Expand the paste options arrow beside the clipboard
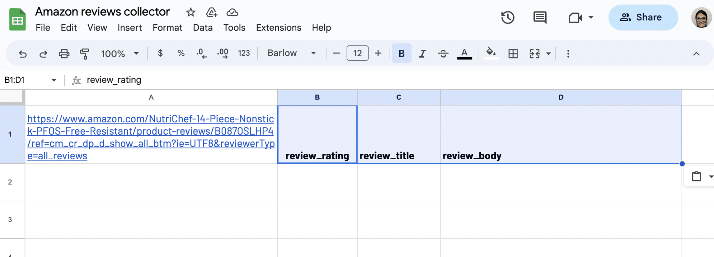 (711, 177)
